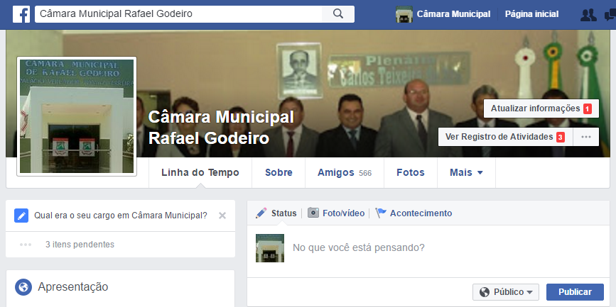Select the Status composer tab

(x=276, y=213)
